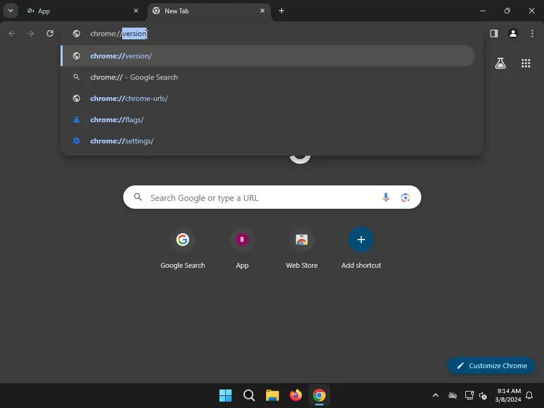544x408 pixels.
Task: Select the New Tab tab
Action: click(209, 11)
